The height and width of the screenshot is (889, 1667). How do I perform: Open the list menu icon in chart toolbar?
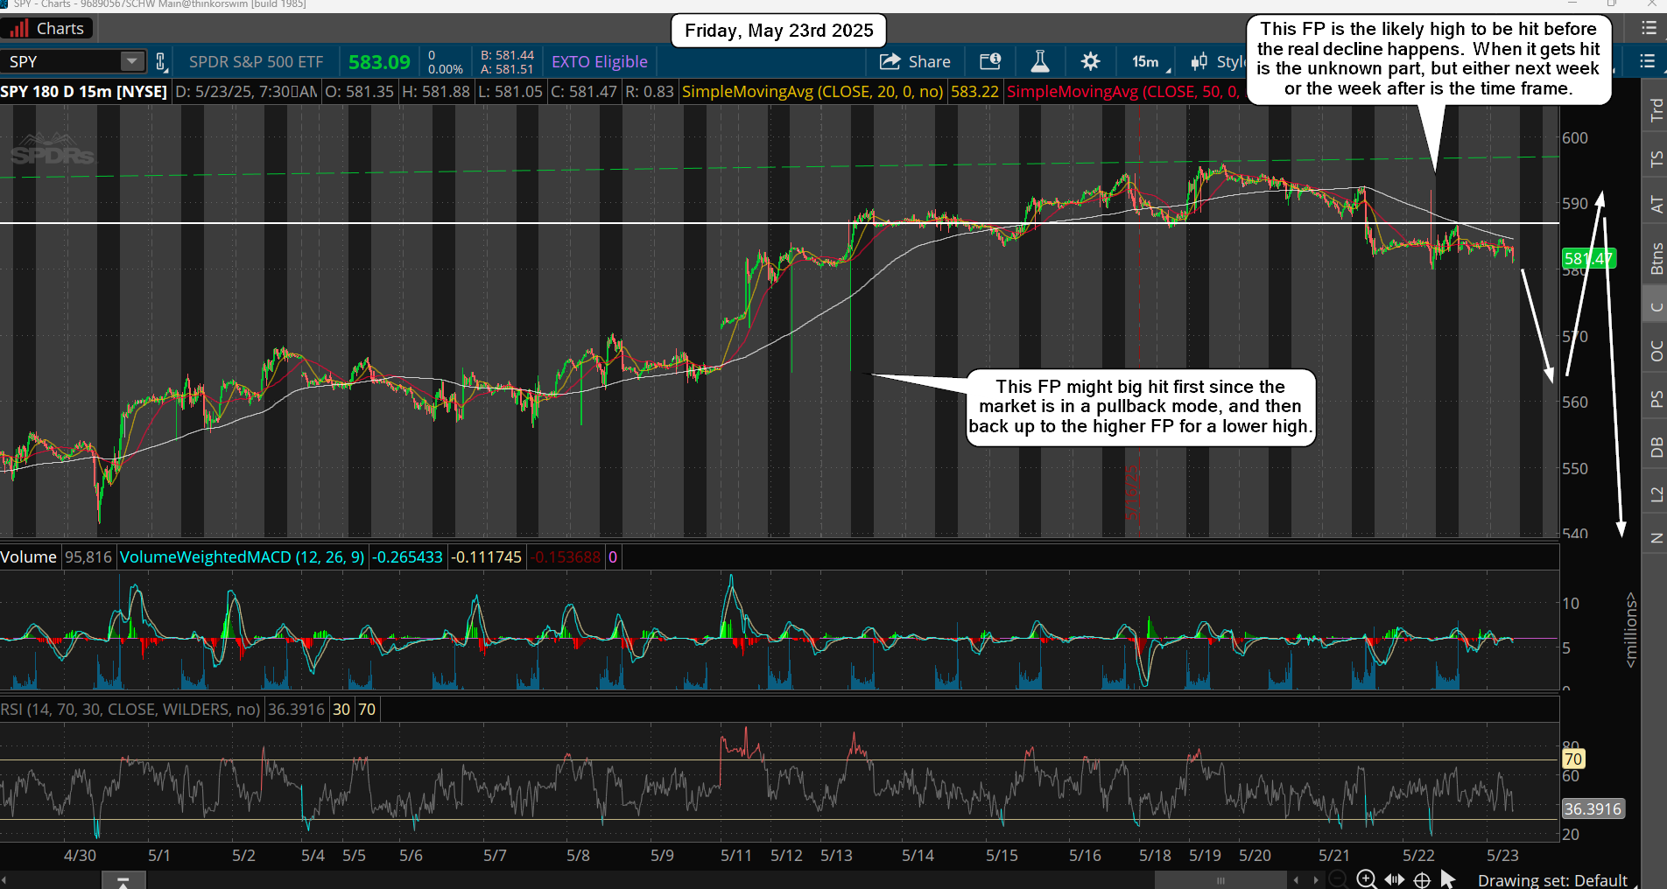tap(1647, 61)
